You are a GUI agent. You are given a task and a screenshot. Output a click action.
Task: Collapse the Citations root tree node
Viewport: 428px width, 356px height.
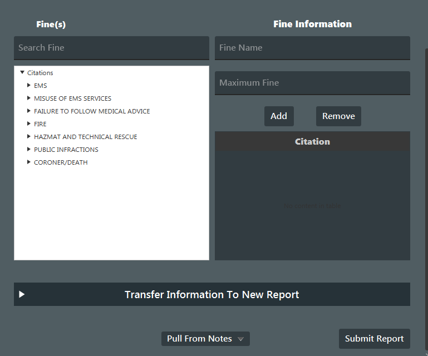pos(22,73)
